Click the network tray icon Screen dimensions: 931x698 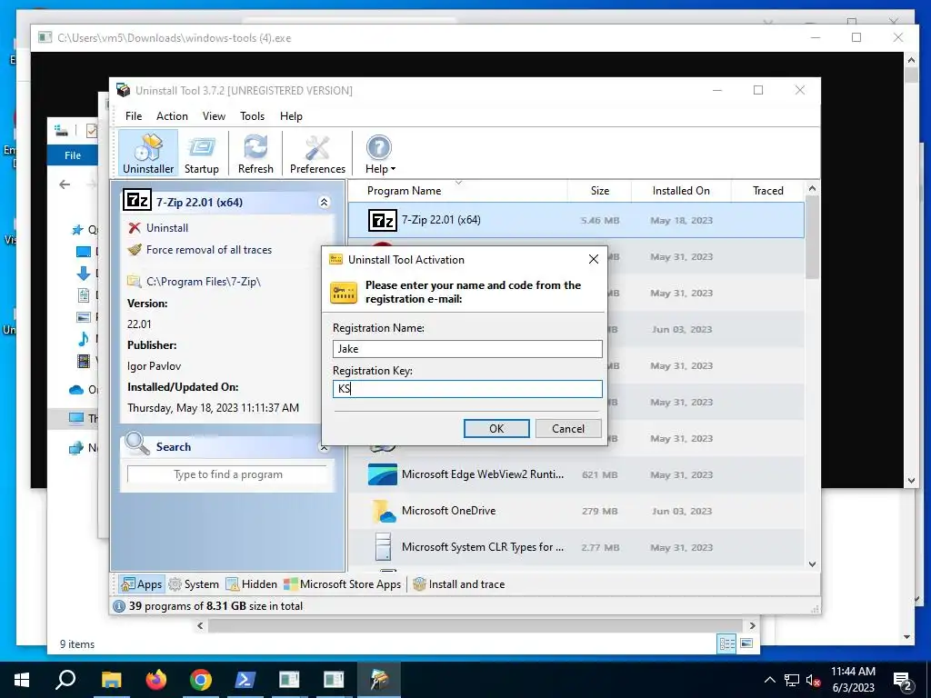(792, 680)
